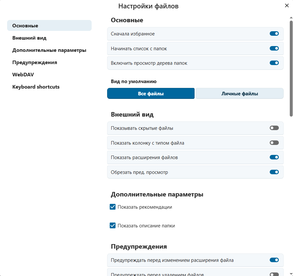The width and height of the screenshot is (293, 276).
Task: Turn on "Показать колонку с типом файла"
Action: pyautogui.click(x=274, y=143)
